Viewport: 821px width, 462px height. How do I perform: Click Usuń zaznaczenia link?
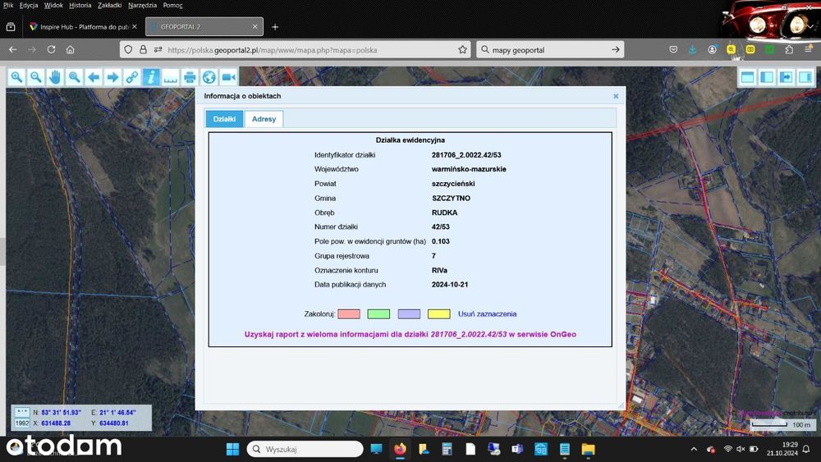point(487,314)
